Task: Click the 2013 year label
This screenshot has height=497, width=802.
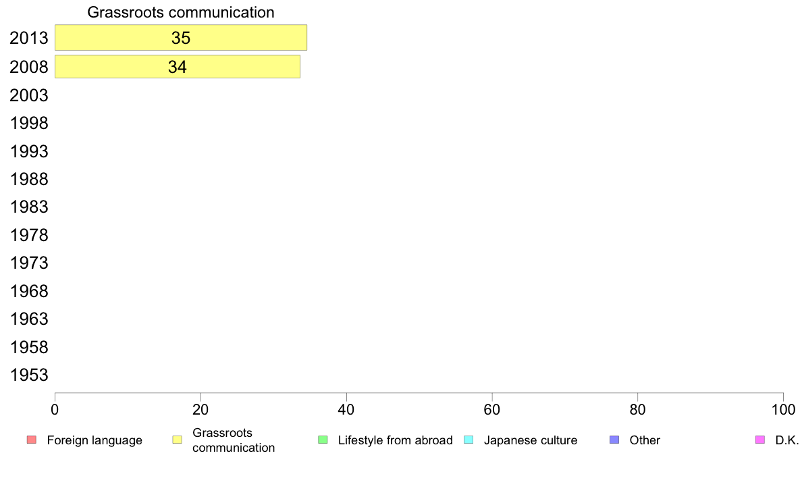Action: pos(28,38)
